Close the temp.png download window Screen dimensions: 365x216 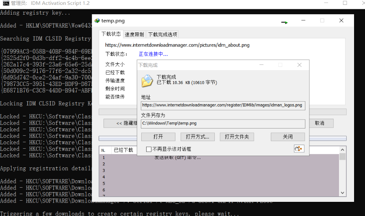pos(341,20)
